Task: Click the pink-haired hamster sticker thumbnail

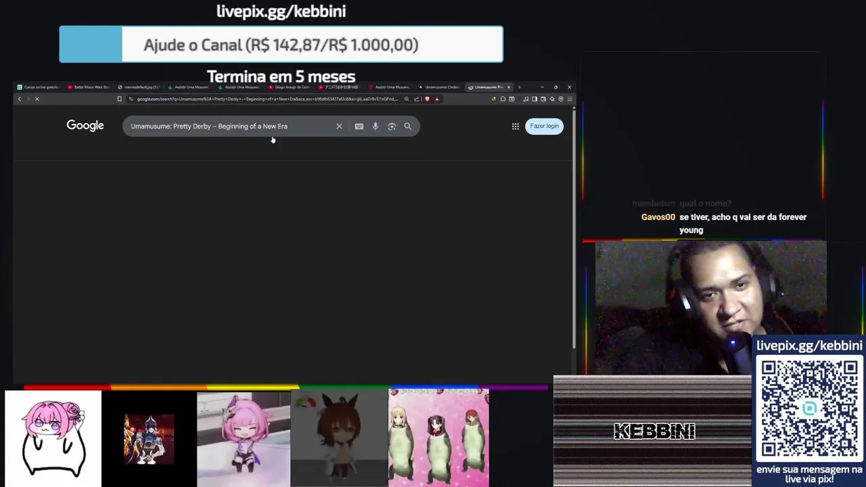Action: (x=53, y=438)
